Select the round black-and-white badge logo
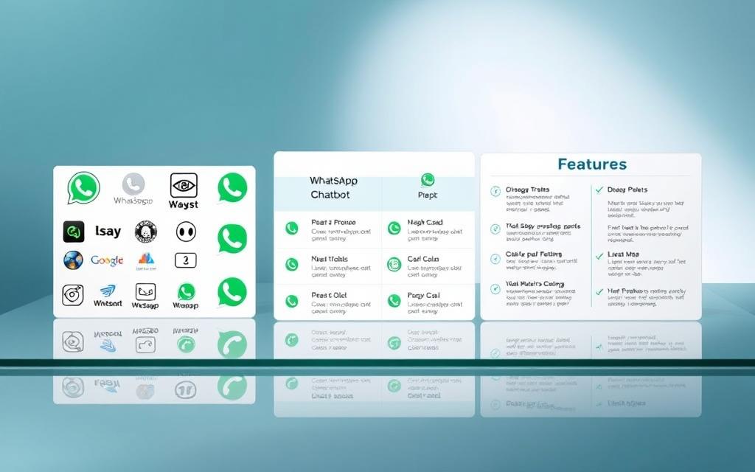This screenshot has height=472, width=755. [x=146, y=232]
